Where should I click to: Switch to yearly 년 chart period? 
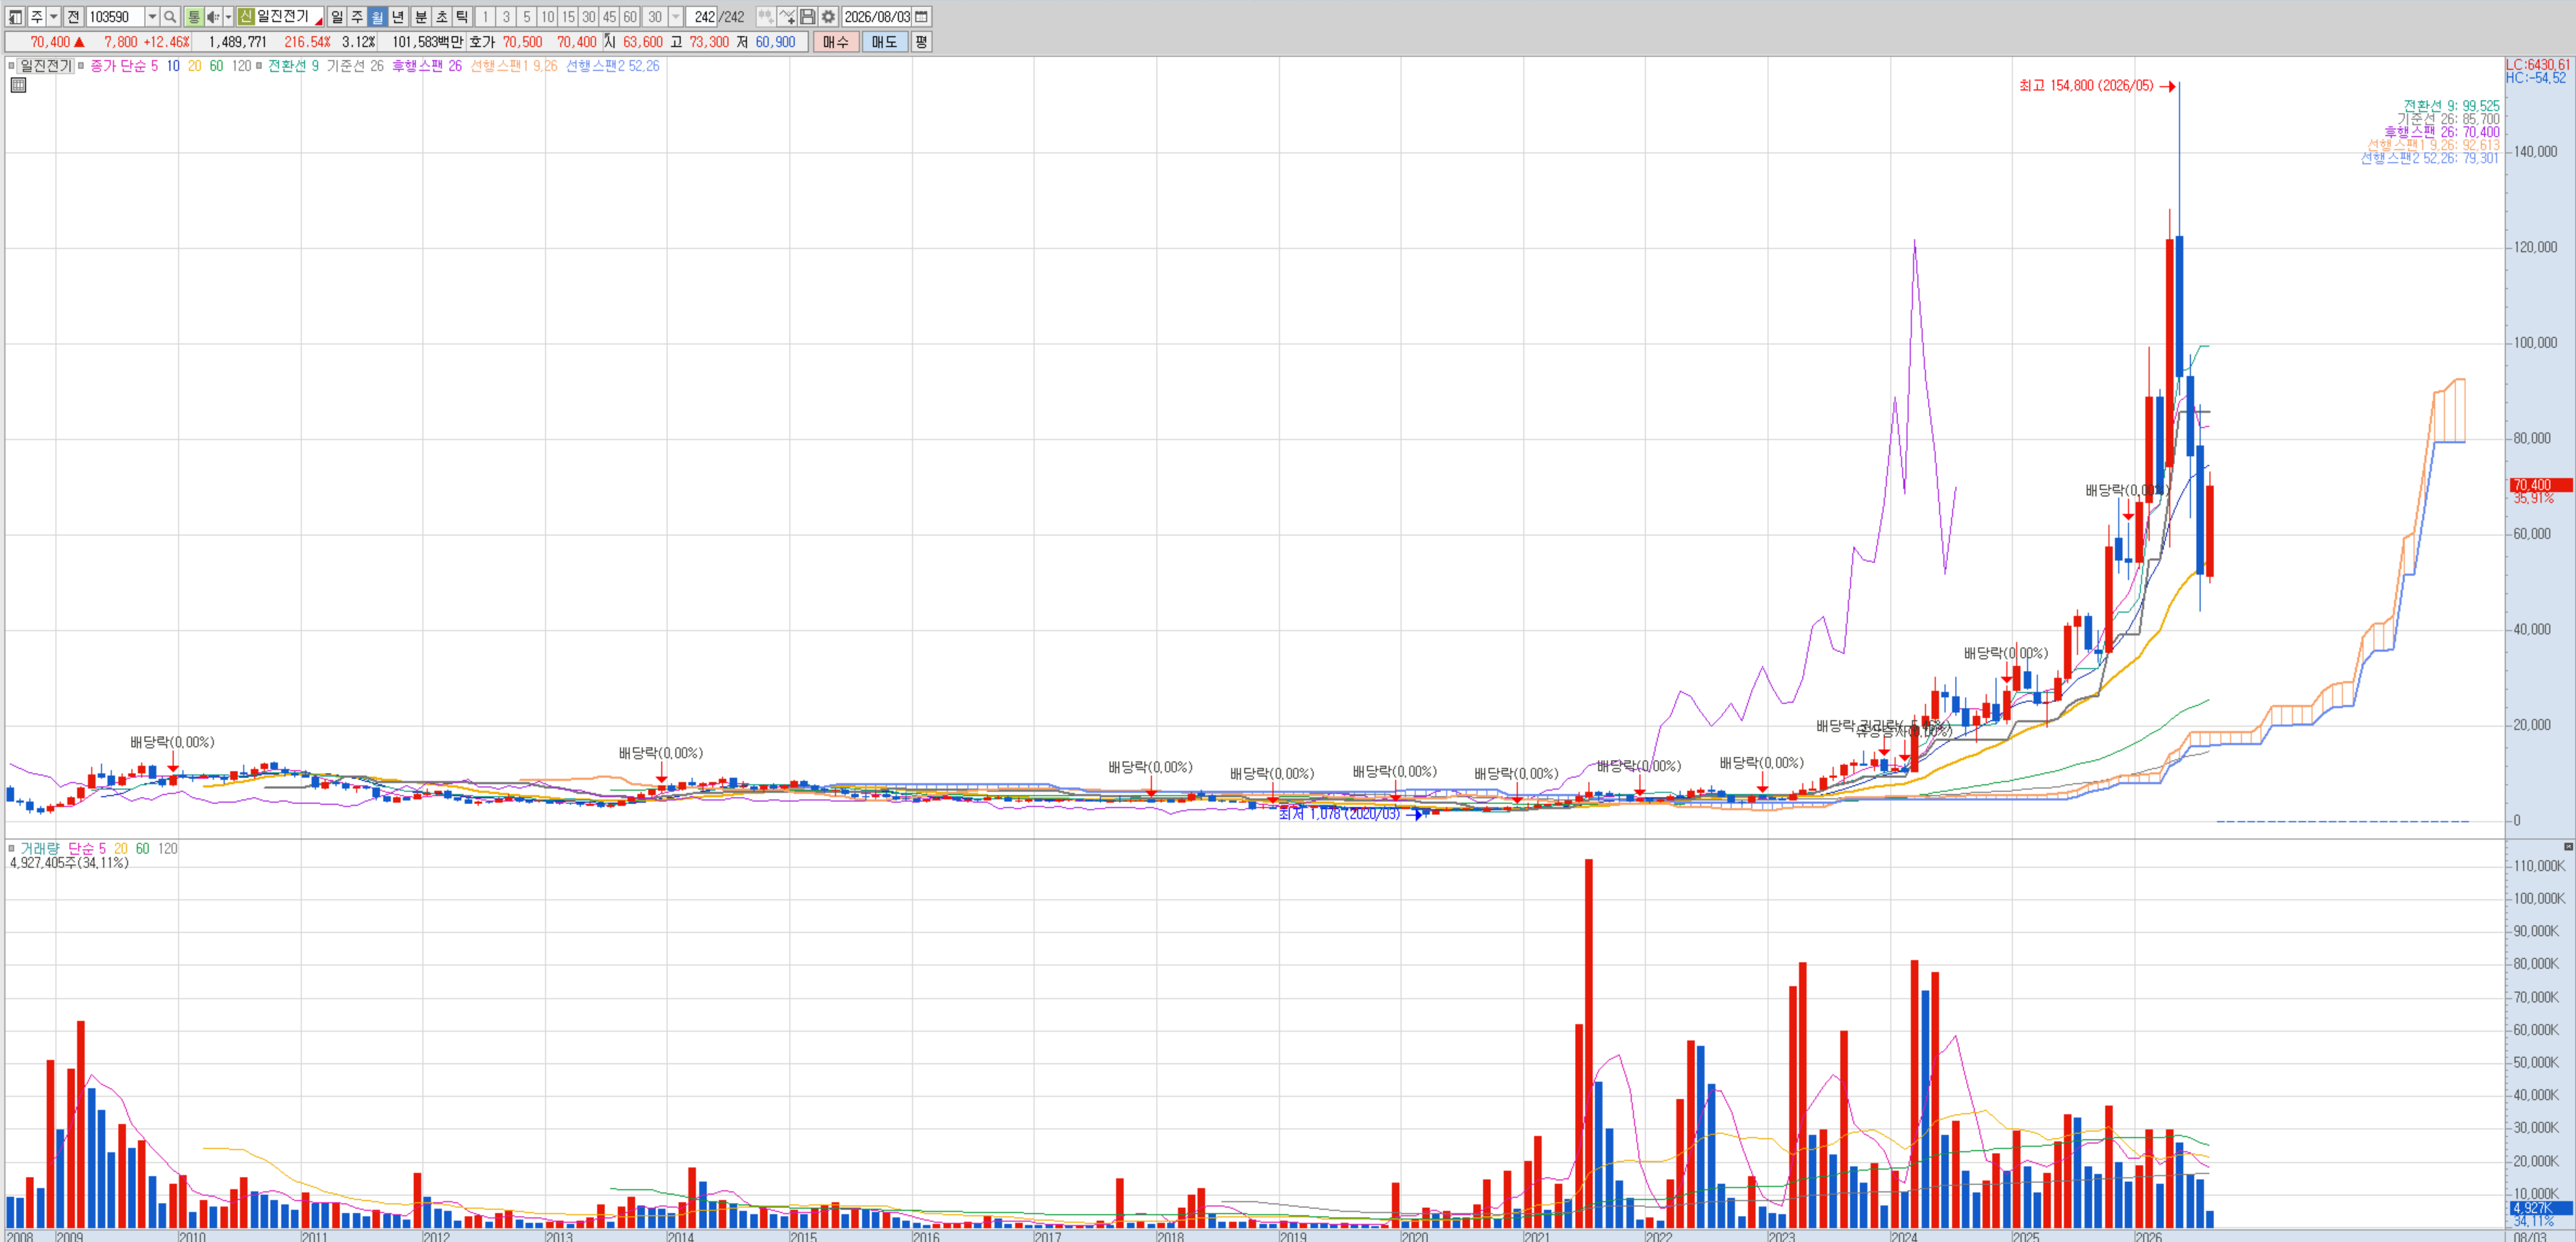pyautogui.click(x=398, y=17)
